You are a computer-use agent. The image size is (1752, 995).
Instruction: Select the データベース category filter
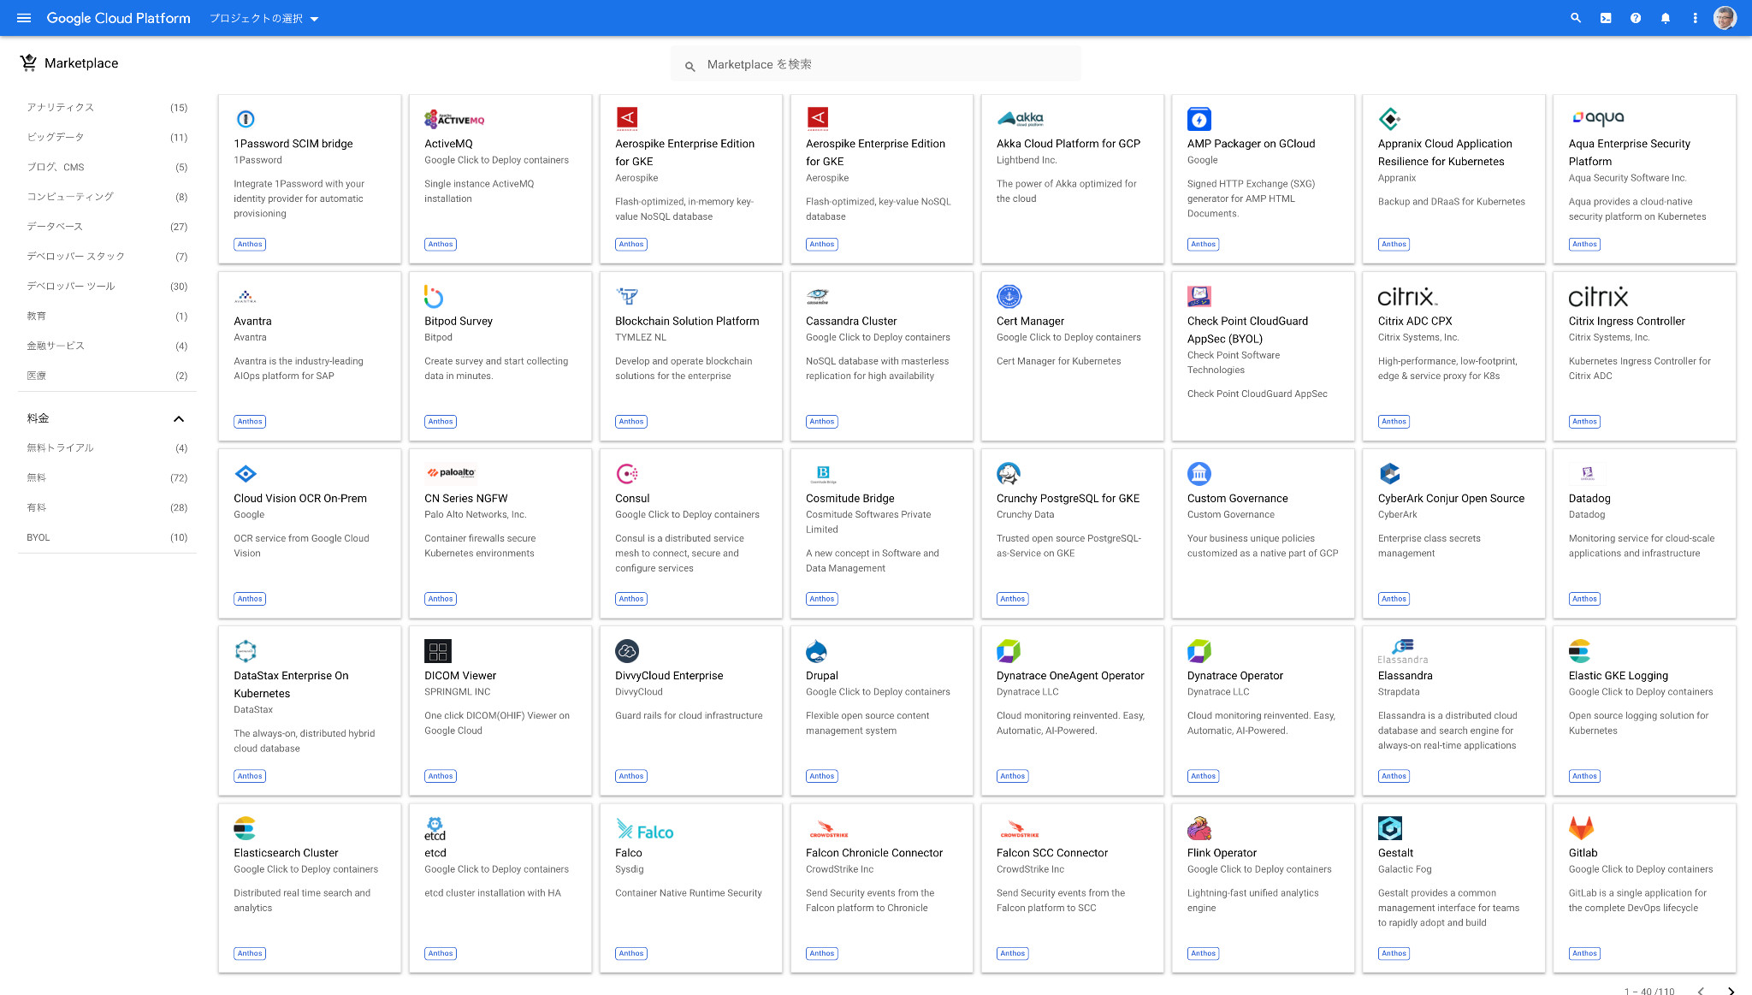pos(55,226)
